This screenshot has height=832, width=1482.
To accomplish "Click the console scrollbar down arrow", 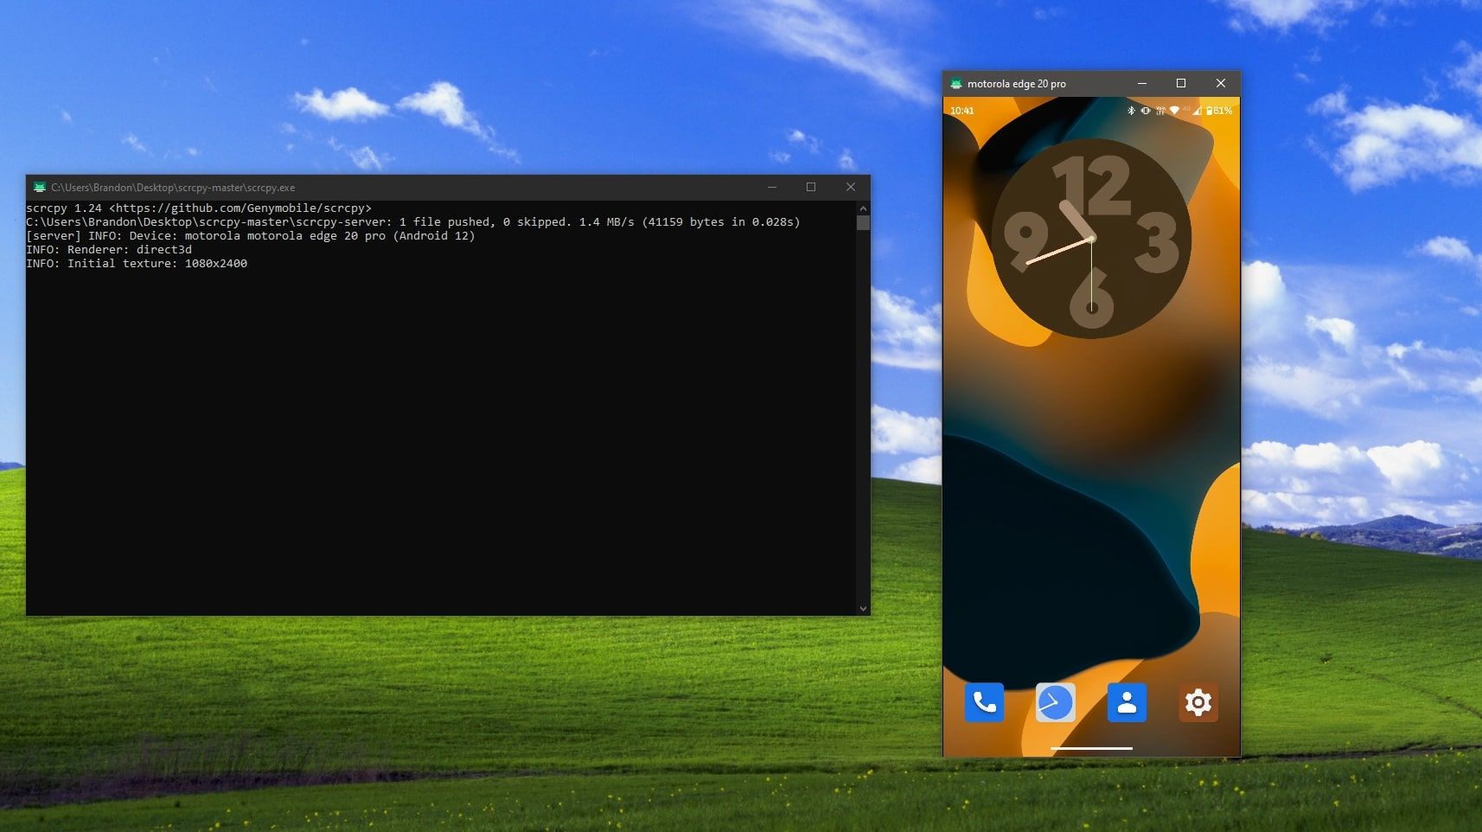I will [x=863, y=608].
